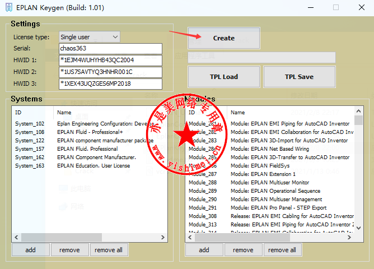Select System_122 component manufacturer package row
This screenshot has height=269, width=374.
(x=90, y=140)
